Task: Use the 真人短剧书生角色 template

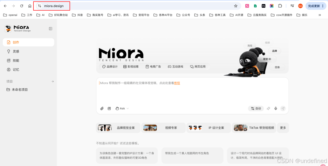Action: point(193,156)
